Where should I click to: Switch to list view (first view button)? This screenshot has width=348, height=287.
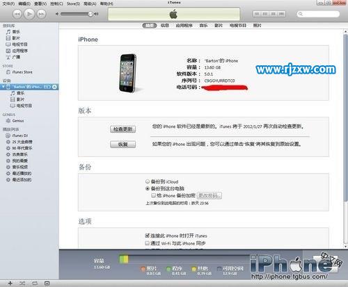pyautogui.click(x=257, y=14)
